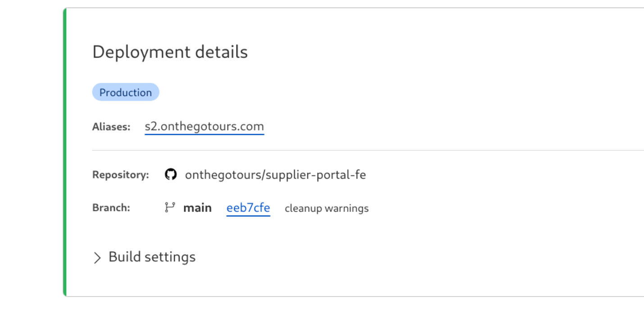This screenshot has width=644, height=319.
Task: Click the horizontal divider below Aliases
Action: [360, 150]
